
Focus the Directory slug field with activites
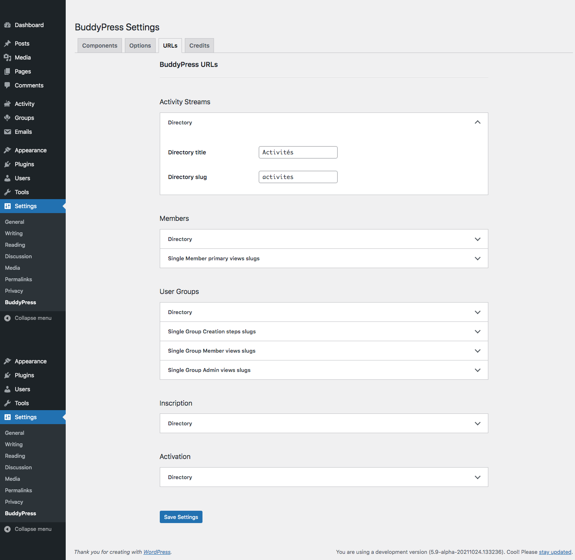pos(298,177)
